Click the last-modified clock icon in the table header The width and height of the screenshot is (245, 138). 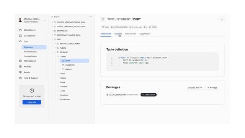tap(130, 27)
